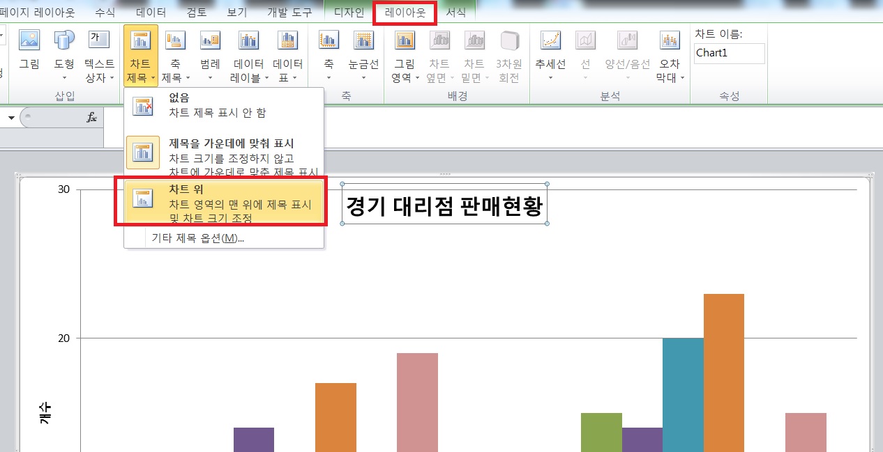Open 데이터 레이블 options dropdown
Viewport: 883px width, 452px height.
[x=248, y=54]
